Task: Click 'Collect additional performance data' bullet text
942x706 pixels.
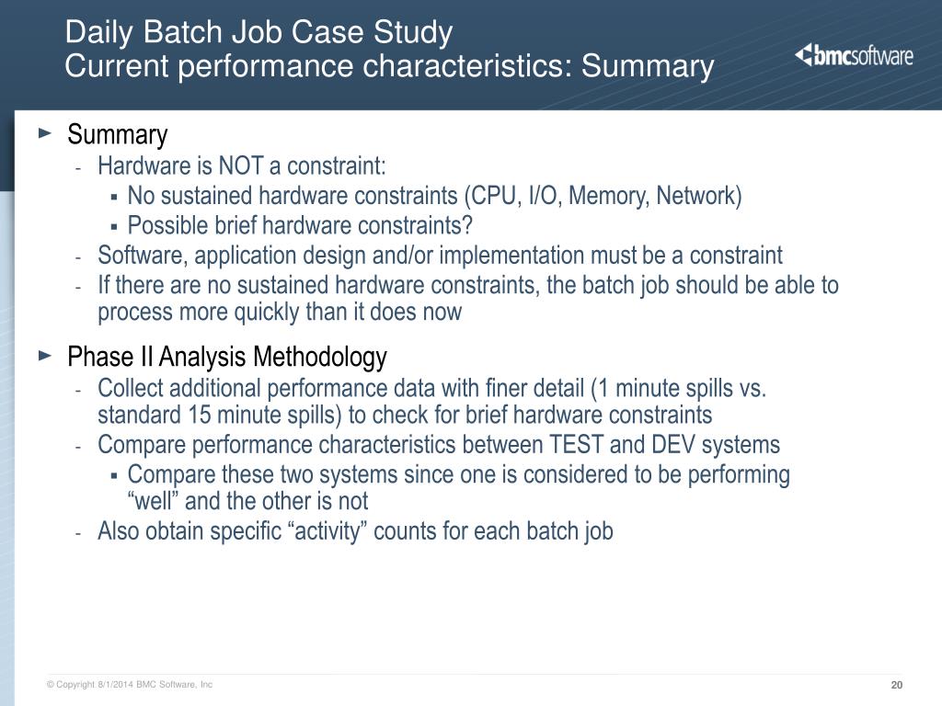Action: pyautogui.click(x=432, y=401)
